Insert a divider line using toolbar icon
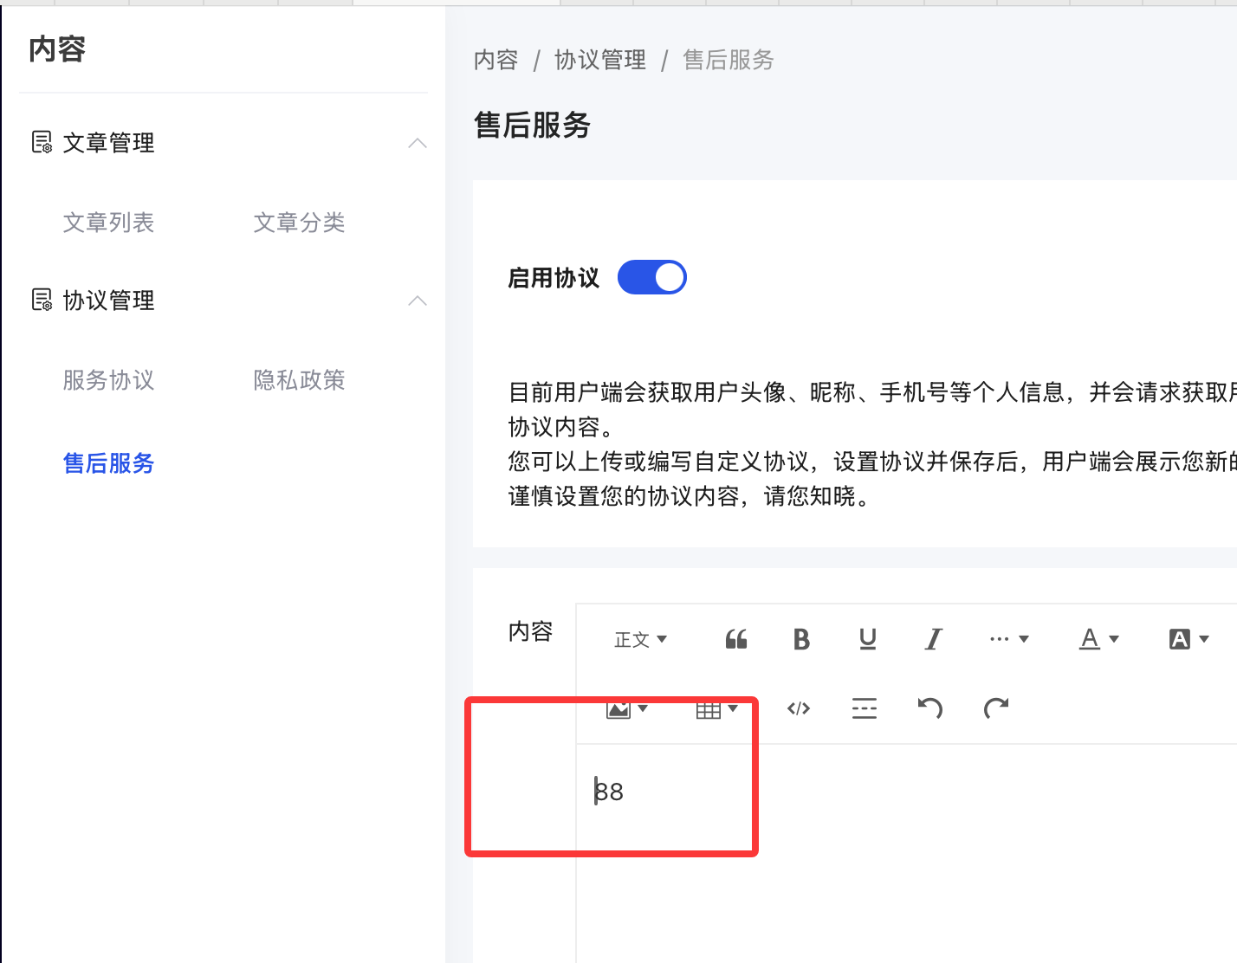 click(x=864, y=708)
